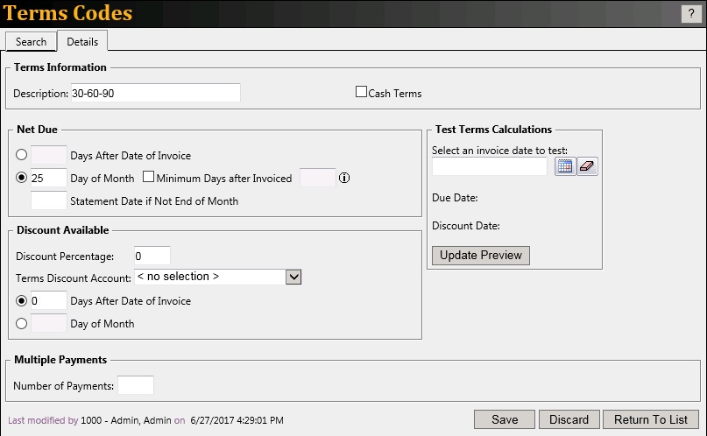
Task: Choose Discount Day of Month radio option
Action: click(x=22, y=323)
